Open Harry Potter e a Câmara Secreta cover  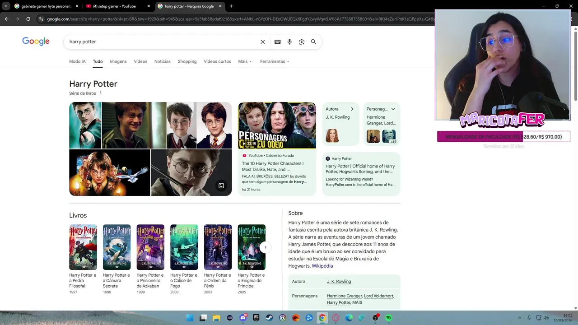(x=117, y=247)
